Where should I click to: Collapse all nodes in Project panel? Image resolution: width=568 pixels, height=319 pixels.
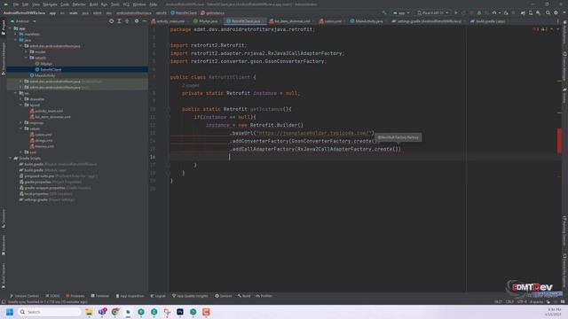pyautogui.click(x=127, y=21)
